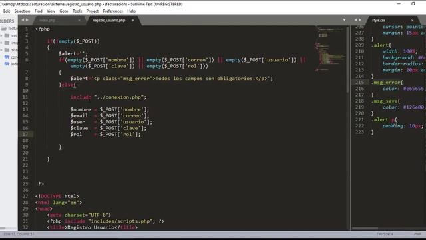Open the Tools menu
Viewport: 426px width, 240px height.
[77, 11]
